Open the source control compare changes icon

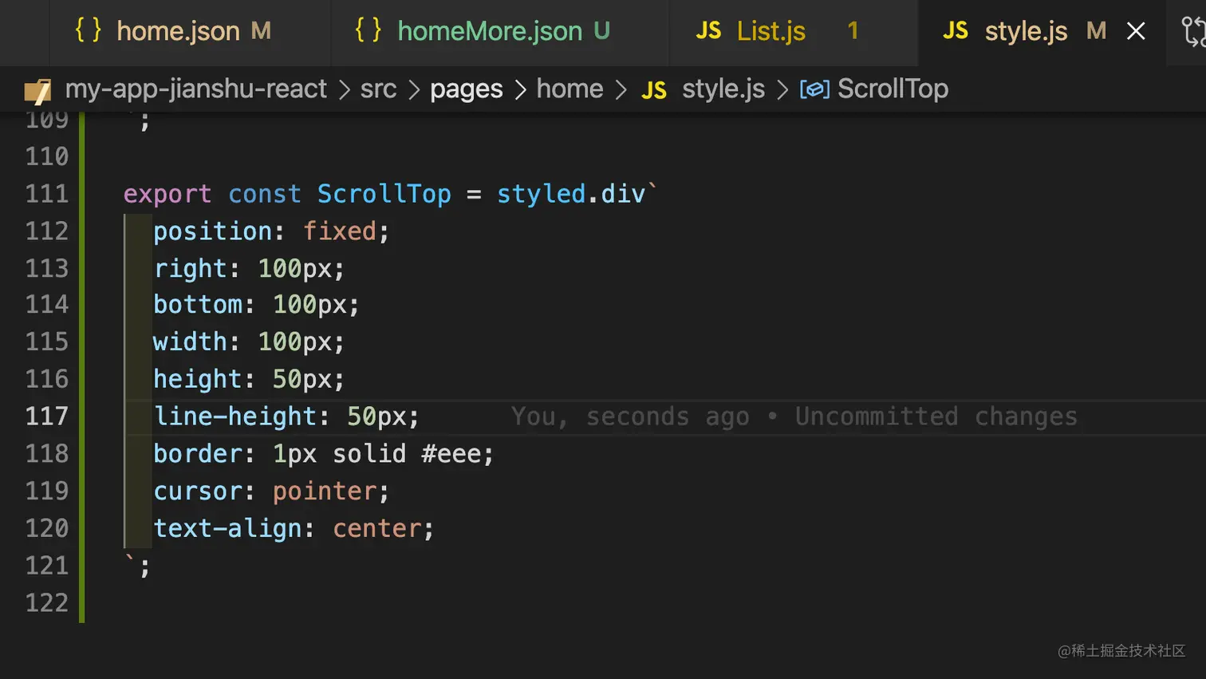[1193, 31]
